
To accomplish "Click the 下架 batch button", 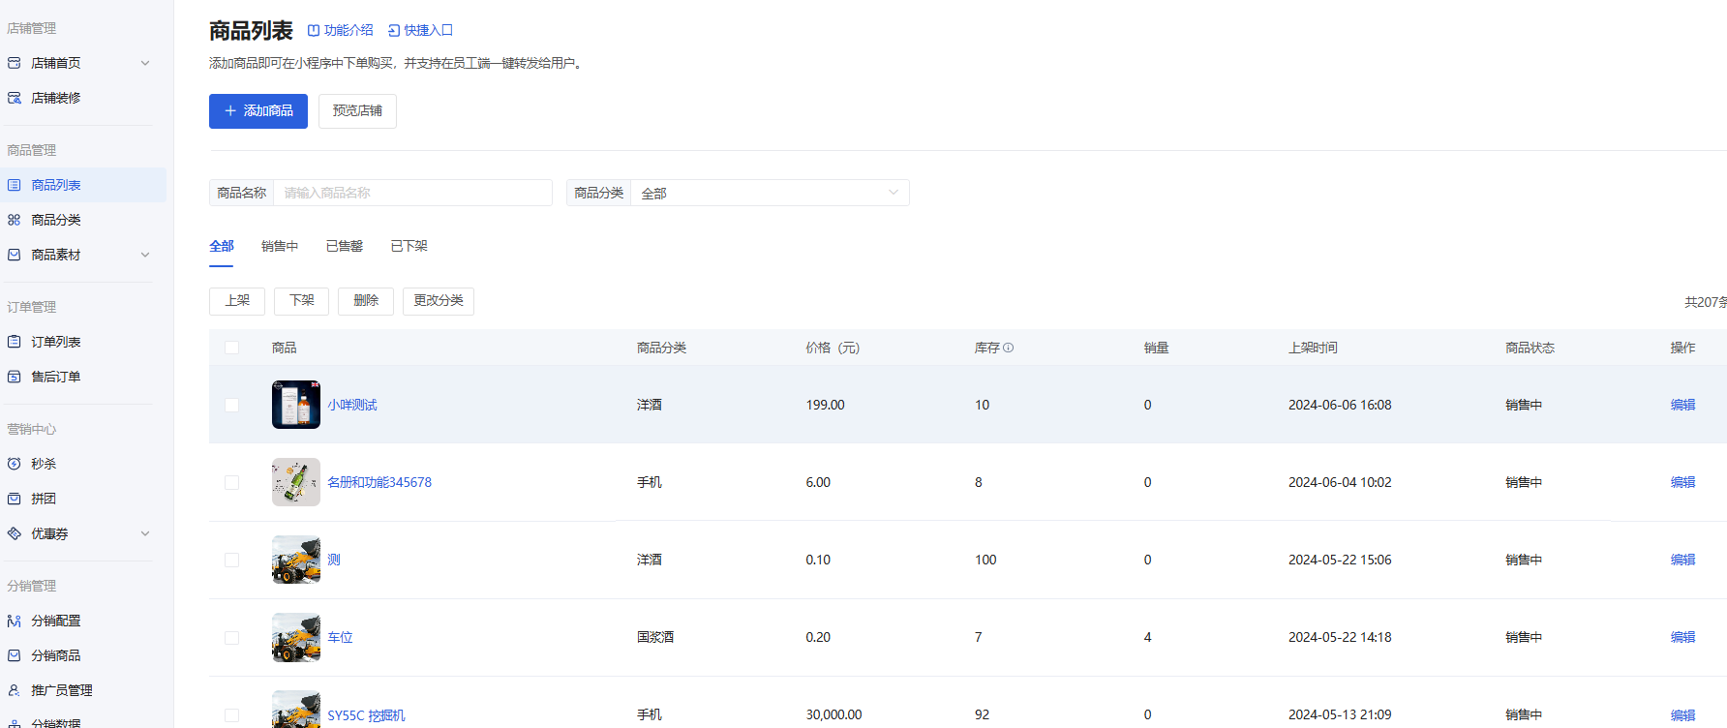I will (x=302, y=301).
